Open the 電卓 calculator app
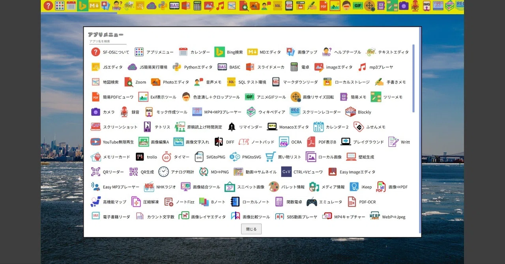Viewport: 505px width, 264px height. [x=300, y=67]
